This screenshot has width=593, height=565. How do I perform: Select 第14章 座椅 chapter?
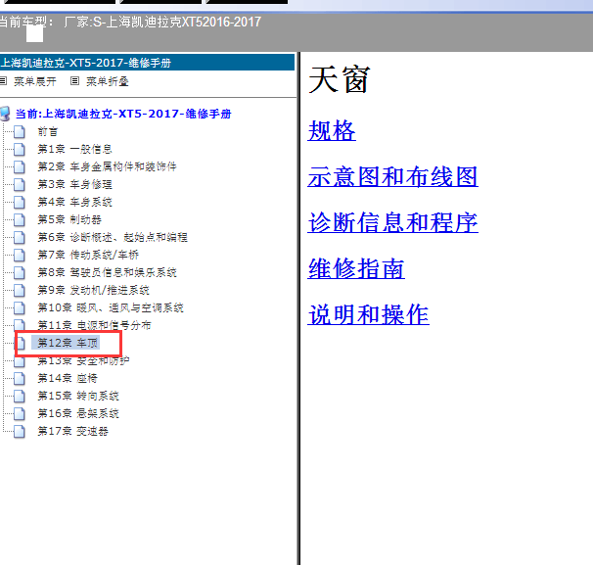coord(68,378)
